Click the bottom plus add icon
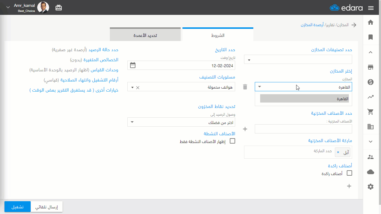The height and width of the screenshot is (214, 381). pyautogui.click(x=349, y=186)
